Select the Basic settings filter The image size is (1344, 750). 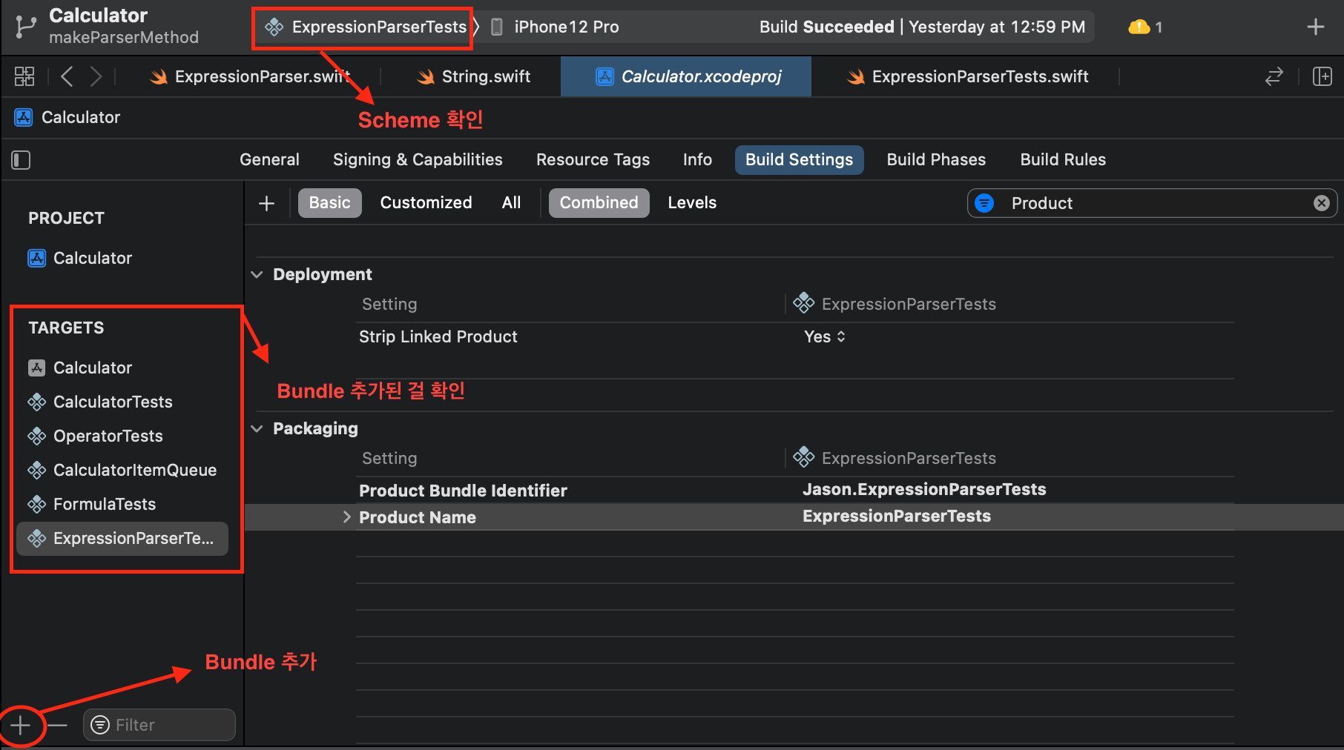tap(329, 203)
